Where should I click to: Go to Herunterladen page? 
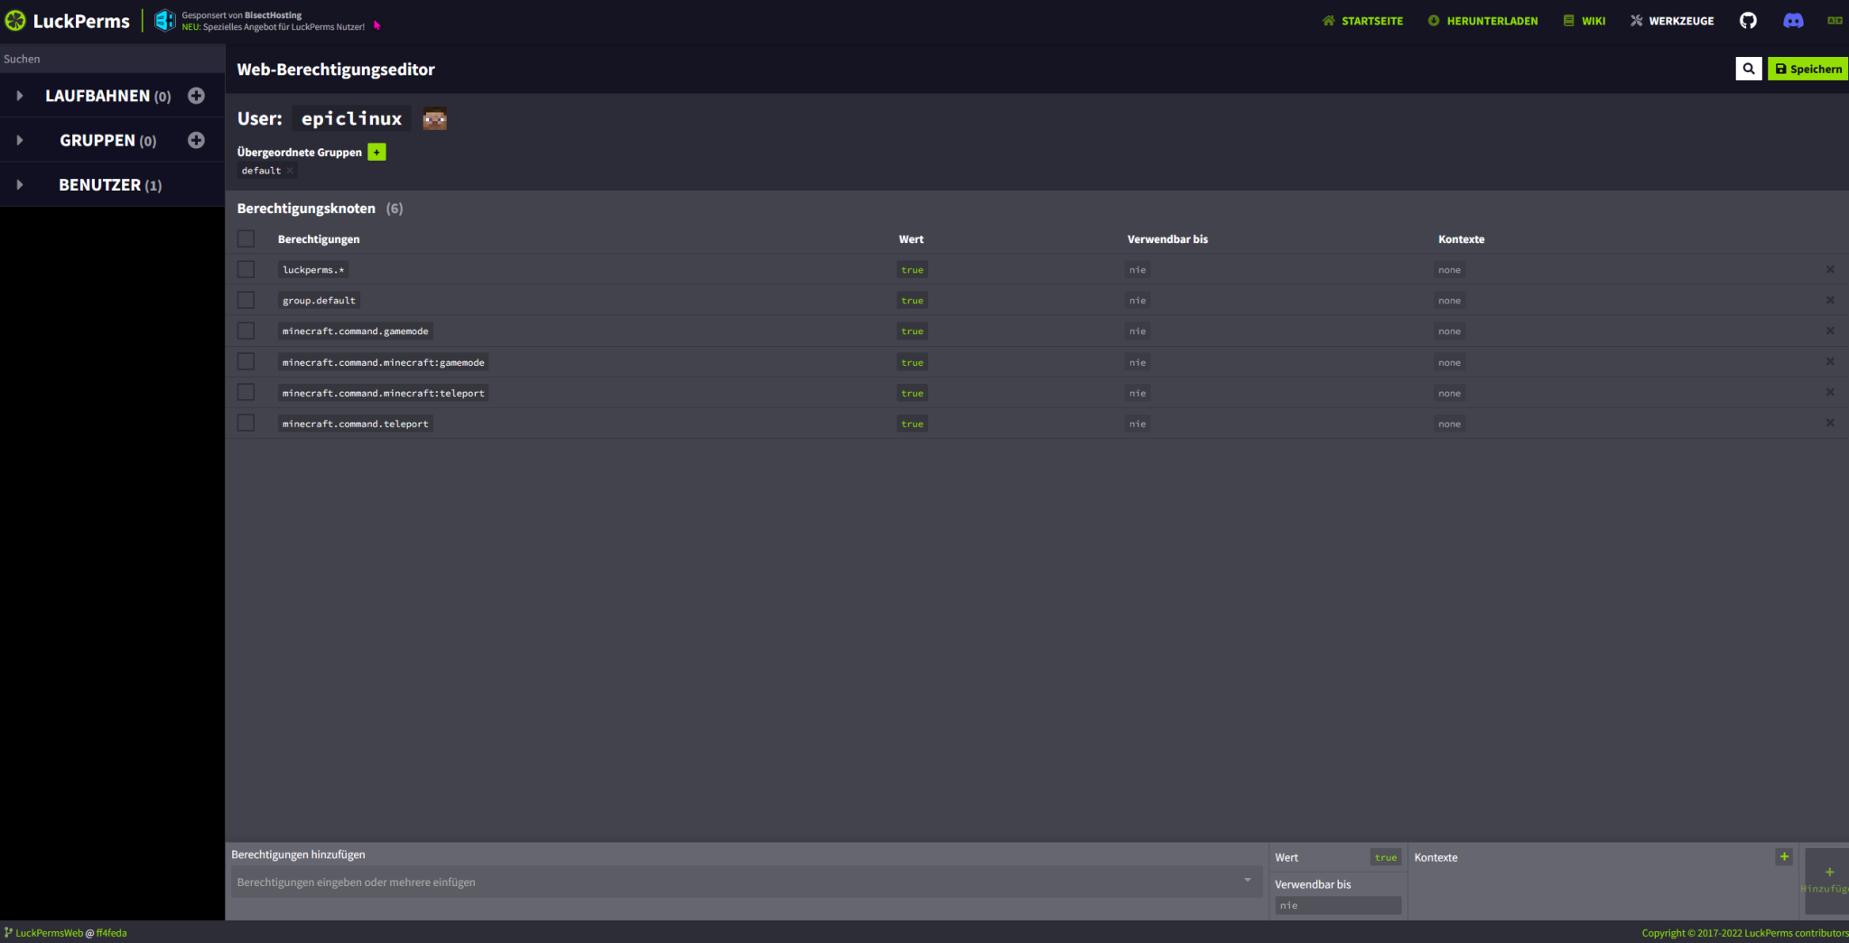1482,21
